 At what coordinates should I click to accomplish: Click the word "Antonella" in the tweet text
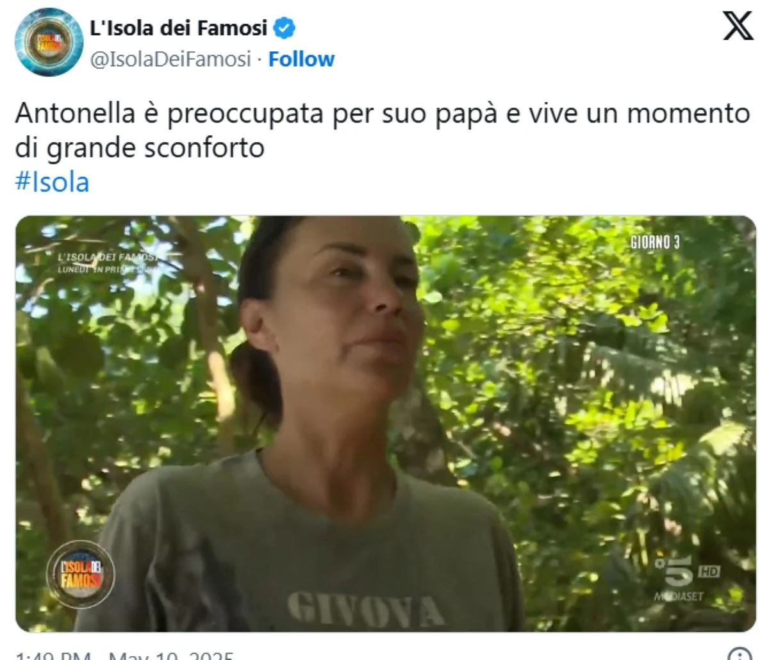click(x=75, y=114)
